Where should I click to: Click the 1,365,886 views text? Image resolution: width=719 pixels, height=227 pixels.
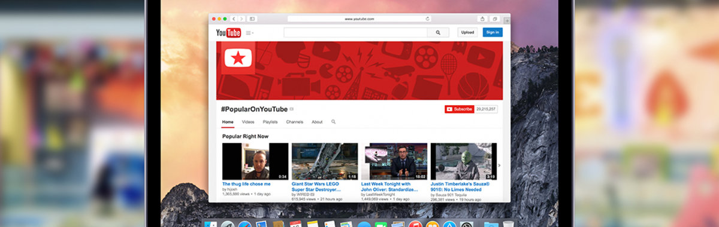236,194
